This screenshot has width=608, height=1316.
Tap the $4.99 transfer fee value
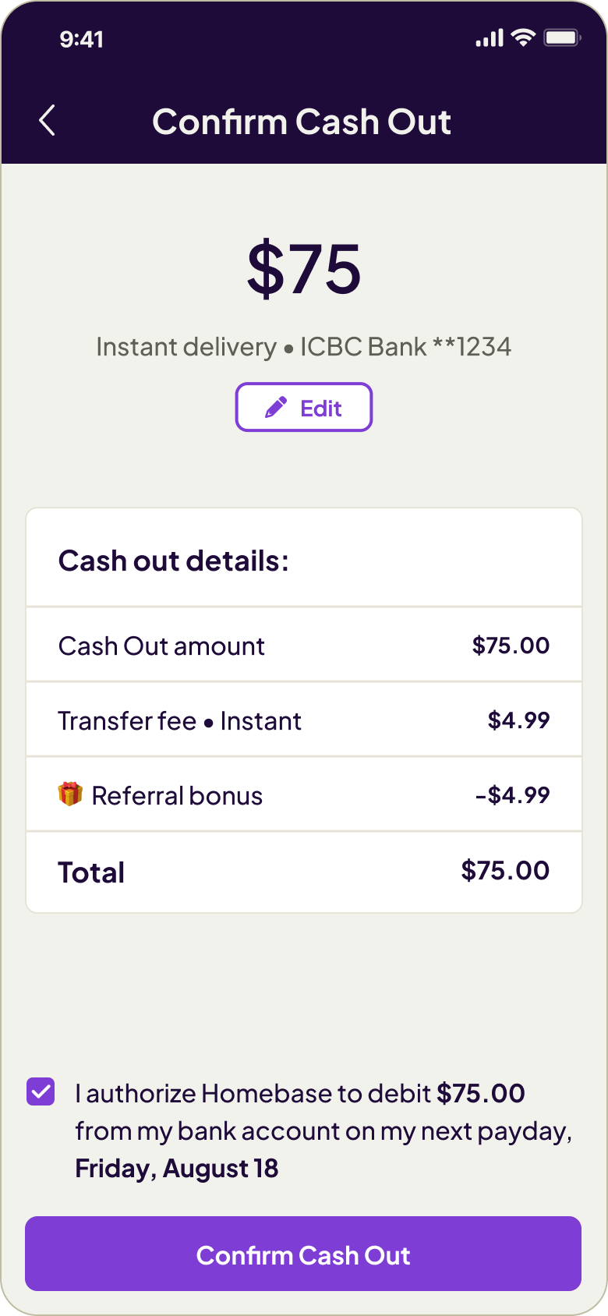click(x=518, y=720)
